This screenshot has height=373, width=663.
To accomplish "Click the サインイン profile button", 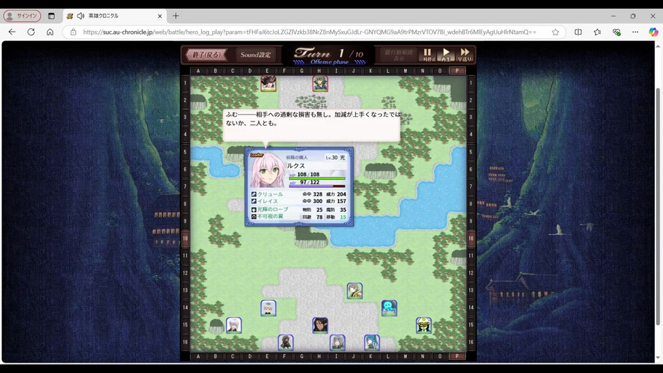I will click(22, 16).
